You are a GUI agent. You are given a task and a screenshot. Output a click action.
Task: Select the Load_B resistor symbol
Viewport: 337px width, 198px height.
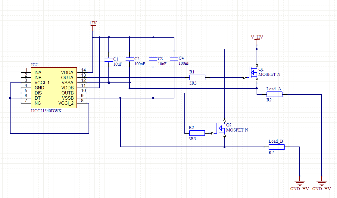[276, 147]
